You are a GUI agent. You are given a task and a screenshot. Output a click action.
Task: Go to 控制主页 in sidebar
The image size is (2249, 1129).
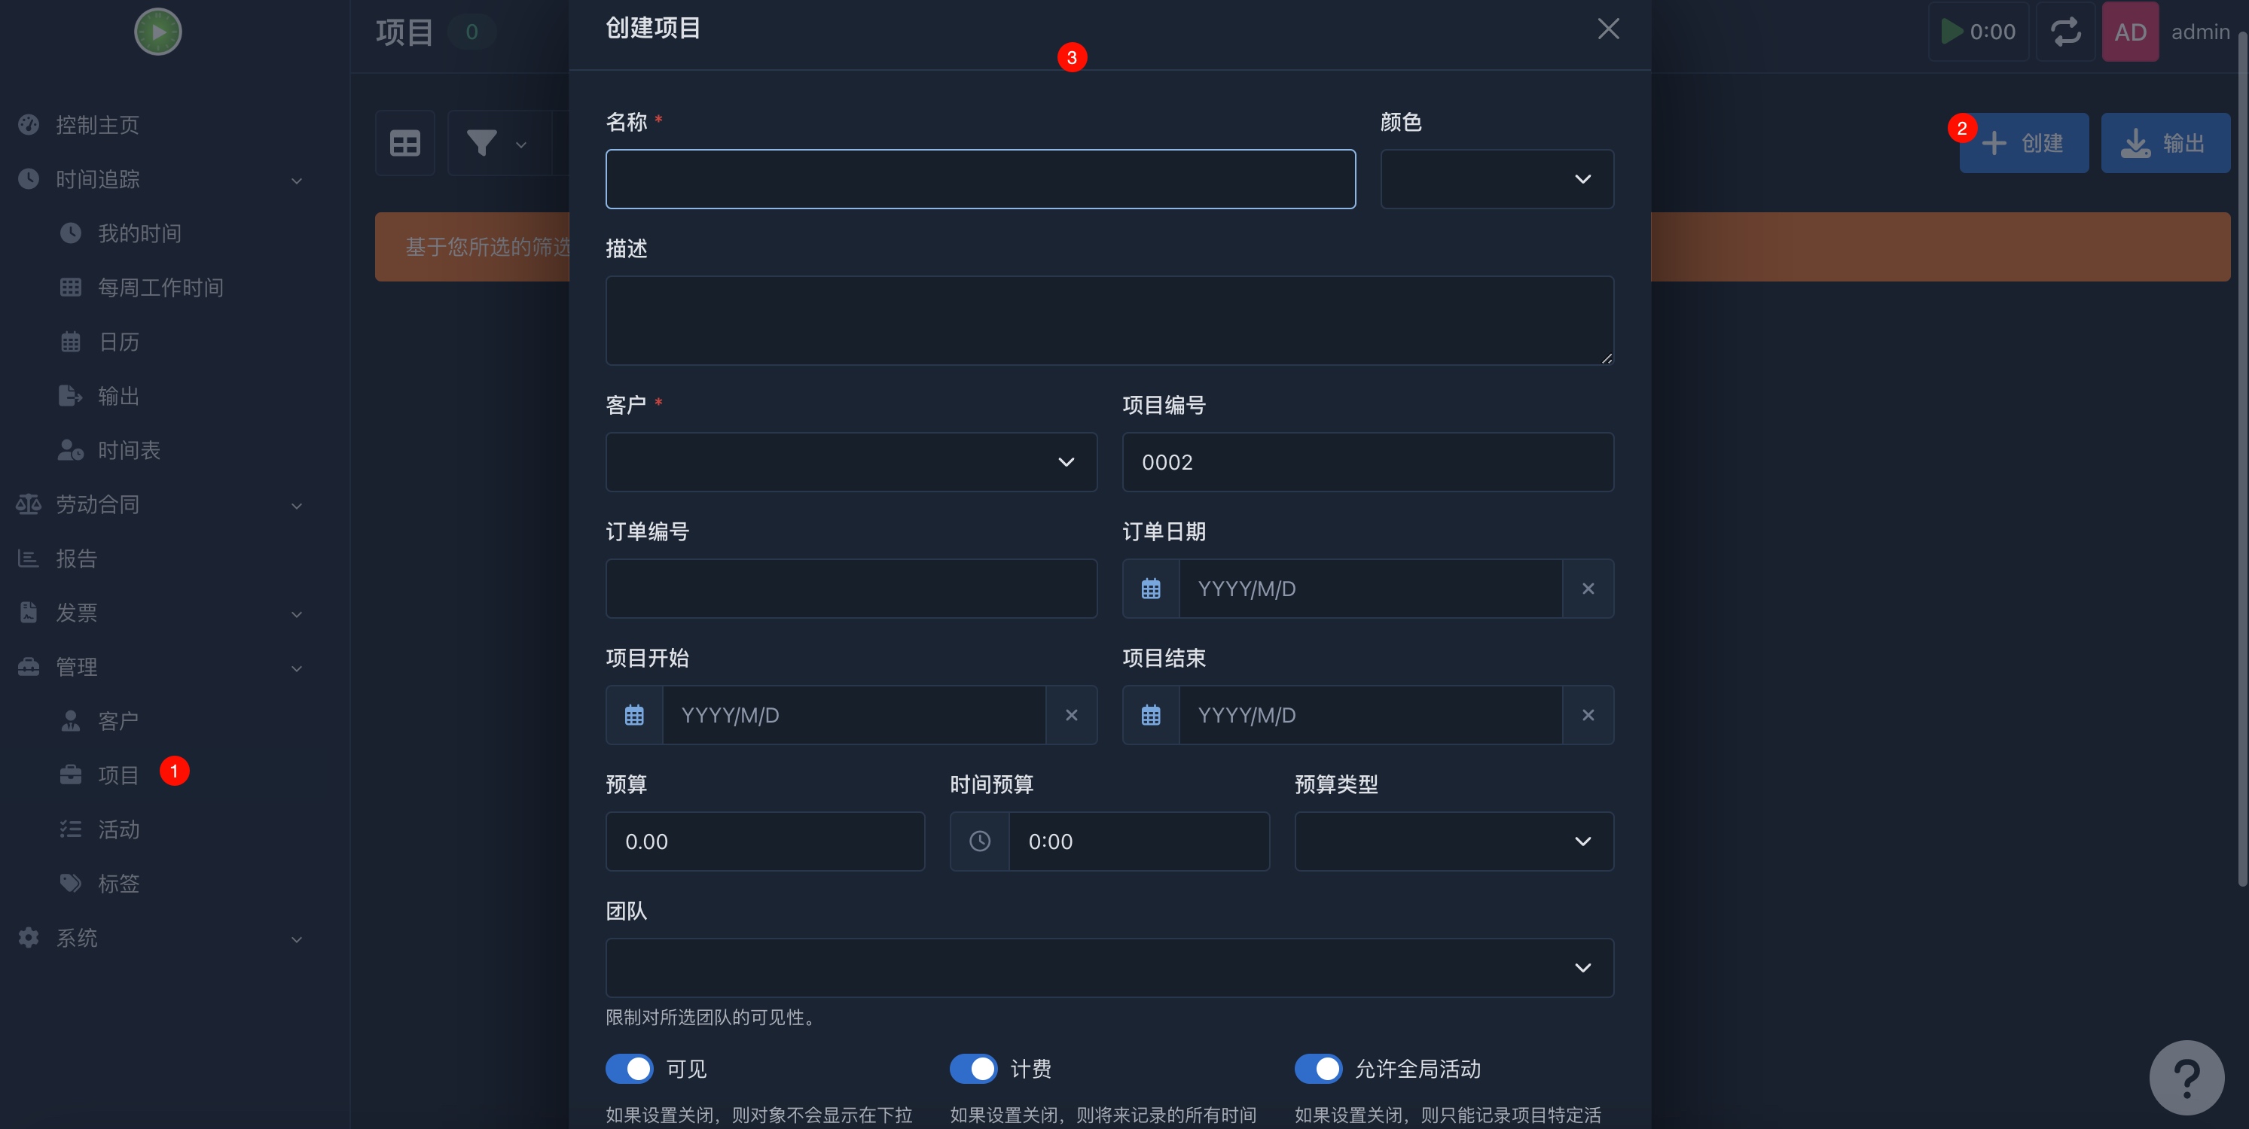pos(98,125)
